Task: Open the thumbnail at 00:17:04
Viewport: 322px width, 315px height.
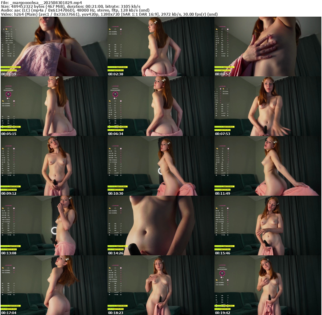Action: pos(54,285)
